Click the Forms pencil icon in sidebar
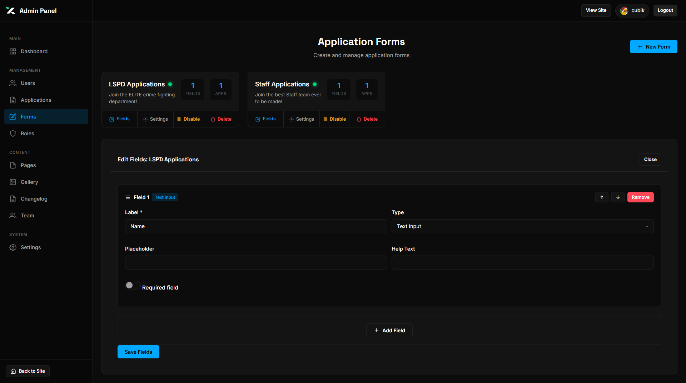The width and height of the screenshot is (686, 383). (13, 117)
